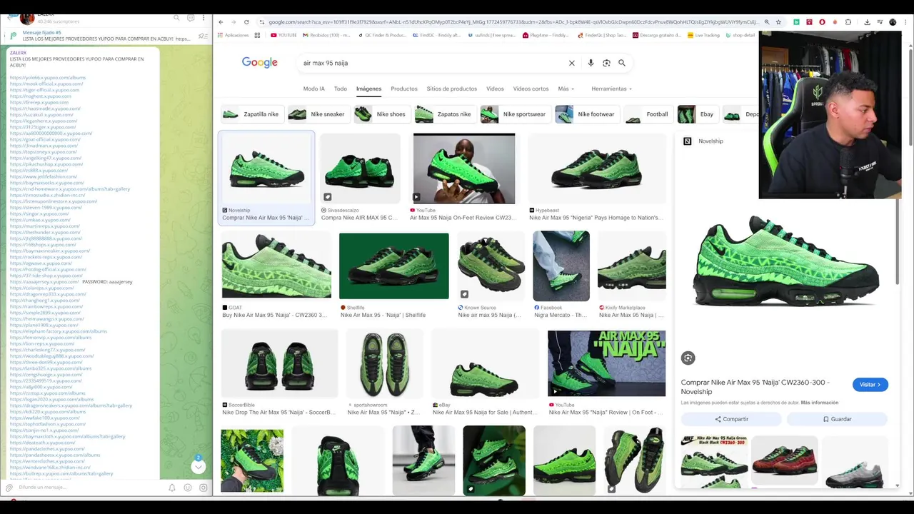Switch to Modo IA tab
Image resolution: width=914 pixels, height=514 pixels.
pyautogui.click(x=313, y=89)
